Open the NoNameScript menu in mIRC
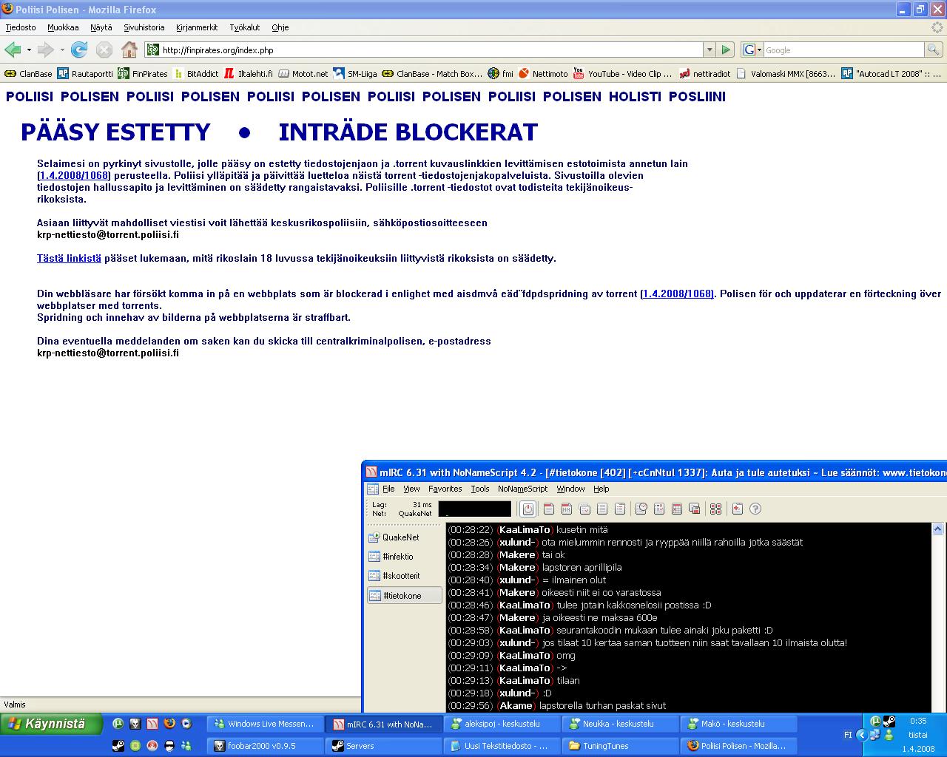Screen dimensions: 947x757 click(x=522, y=489)
